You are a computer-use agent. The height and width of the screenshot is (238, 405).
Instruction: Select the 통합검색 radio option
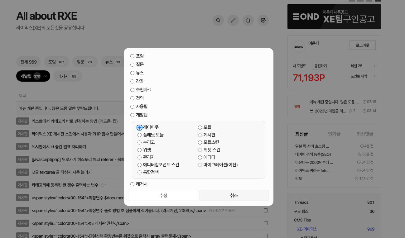pyautogui.click(x=139, y=172)
